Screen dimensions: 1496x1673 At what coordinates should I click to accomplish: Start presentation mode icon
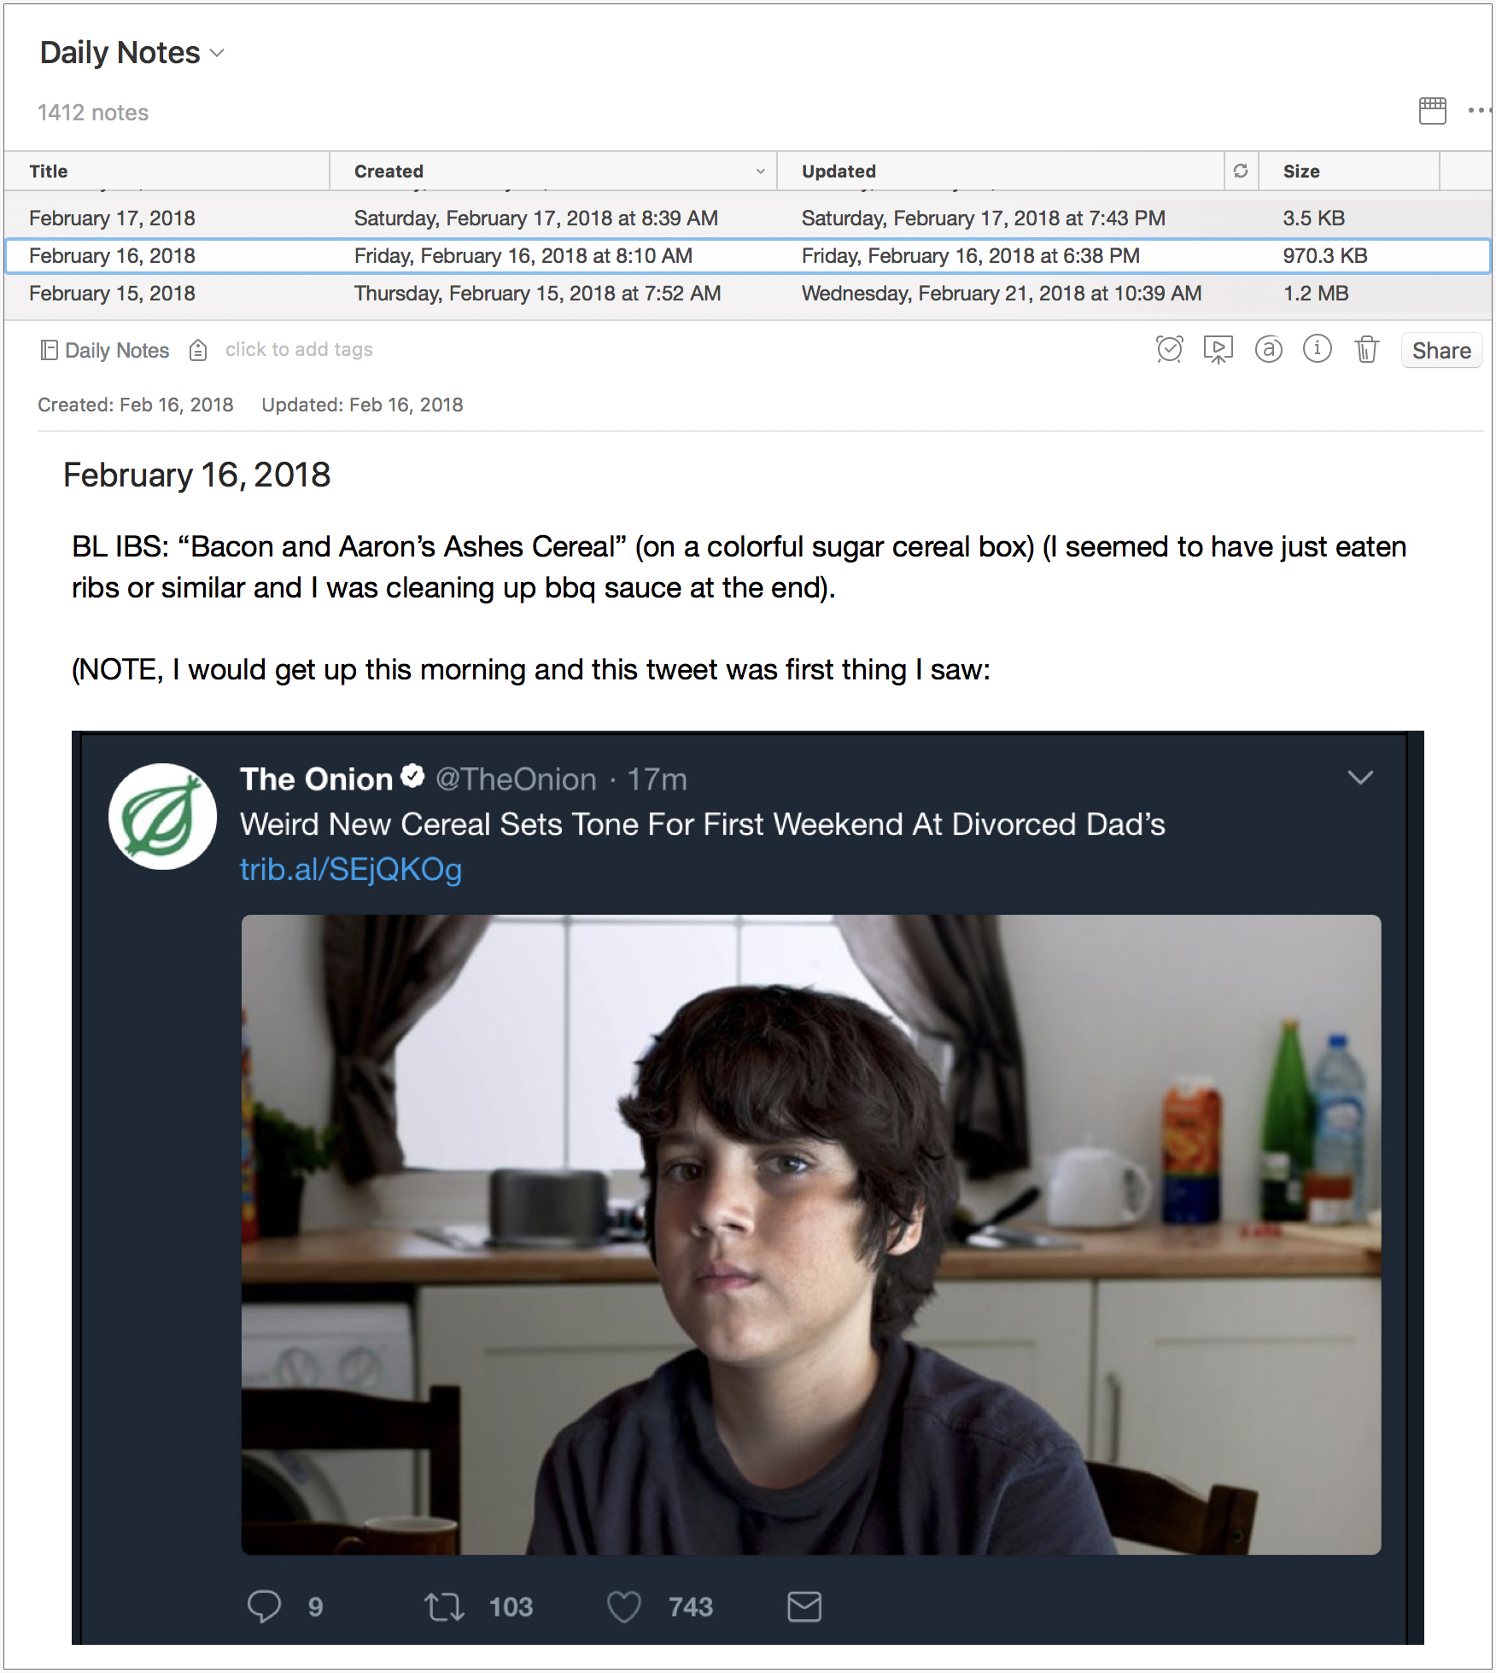[1218, 349]
